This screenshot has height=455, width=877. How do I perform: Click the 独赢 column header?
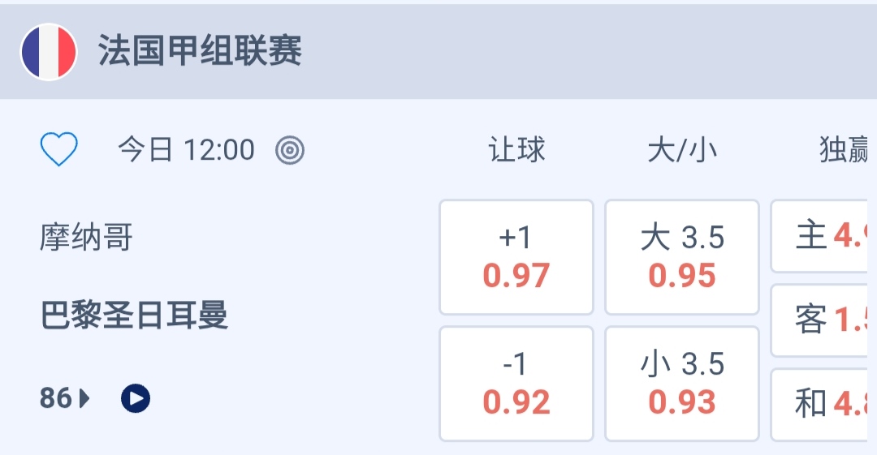[x=845, y=150]
